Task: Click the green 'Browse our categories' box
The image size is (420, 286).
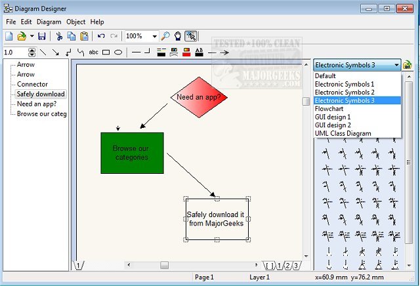Action: click(x=132, y=153)
